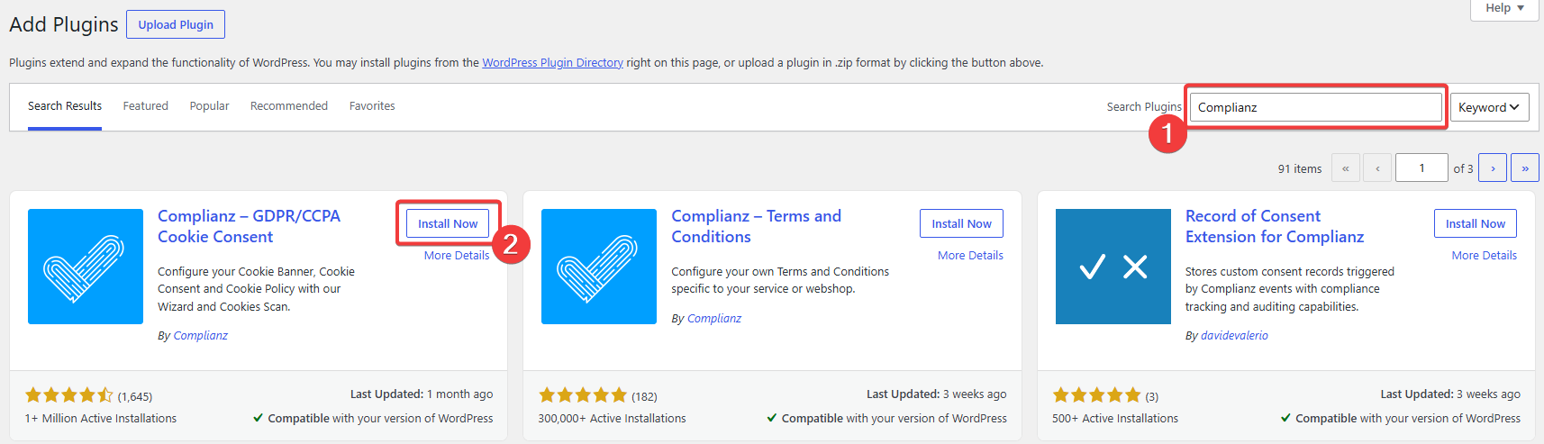Switch to the Featured tab
Viewport: 1544px width, 444px height.
pyautogui.click(x=146, y=106)
